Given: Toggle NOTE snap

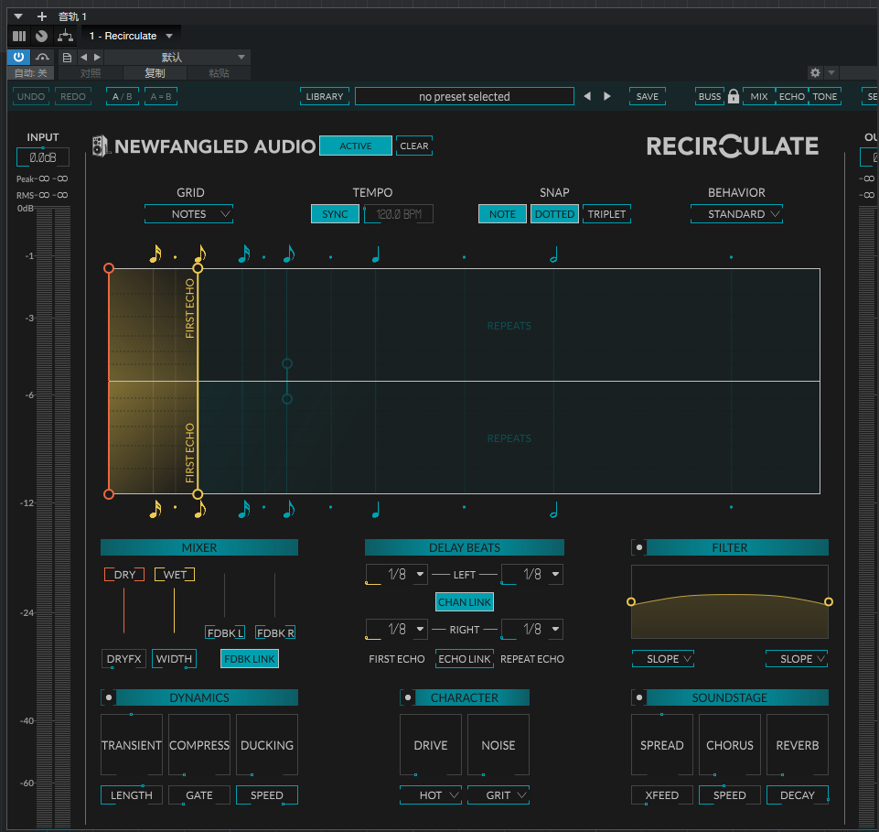Looking at the screenshot, I should click(x=502, y=214).
